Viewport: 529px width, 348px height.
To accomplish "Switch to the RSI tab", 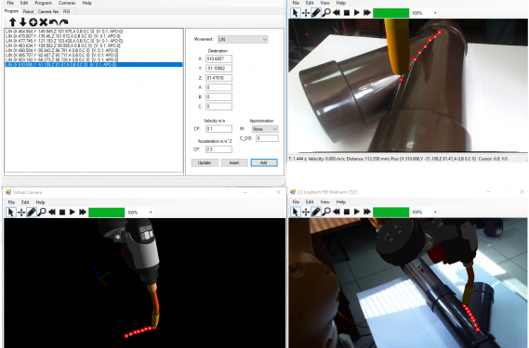I will [66, 11].
